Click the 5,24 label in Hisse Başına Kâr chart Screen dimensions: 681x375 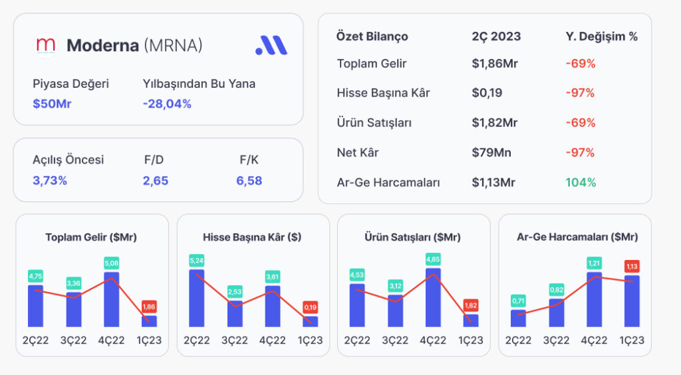[x=197, y=261]
